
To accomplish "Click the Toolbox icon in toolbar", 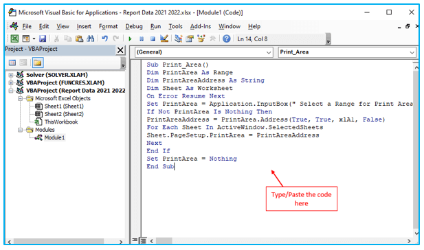I will [x=212, y=39].
